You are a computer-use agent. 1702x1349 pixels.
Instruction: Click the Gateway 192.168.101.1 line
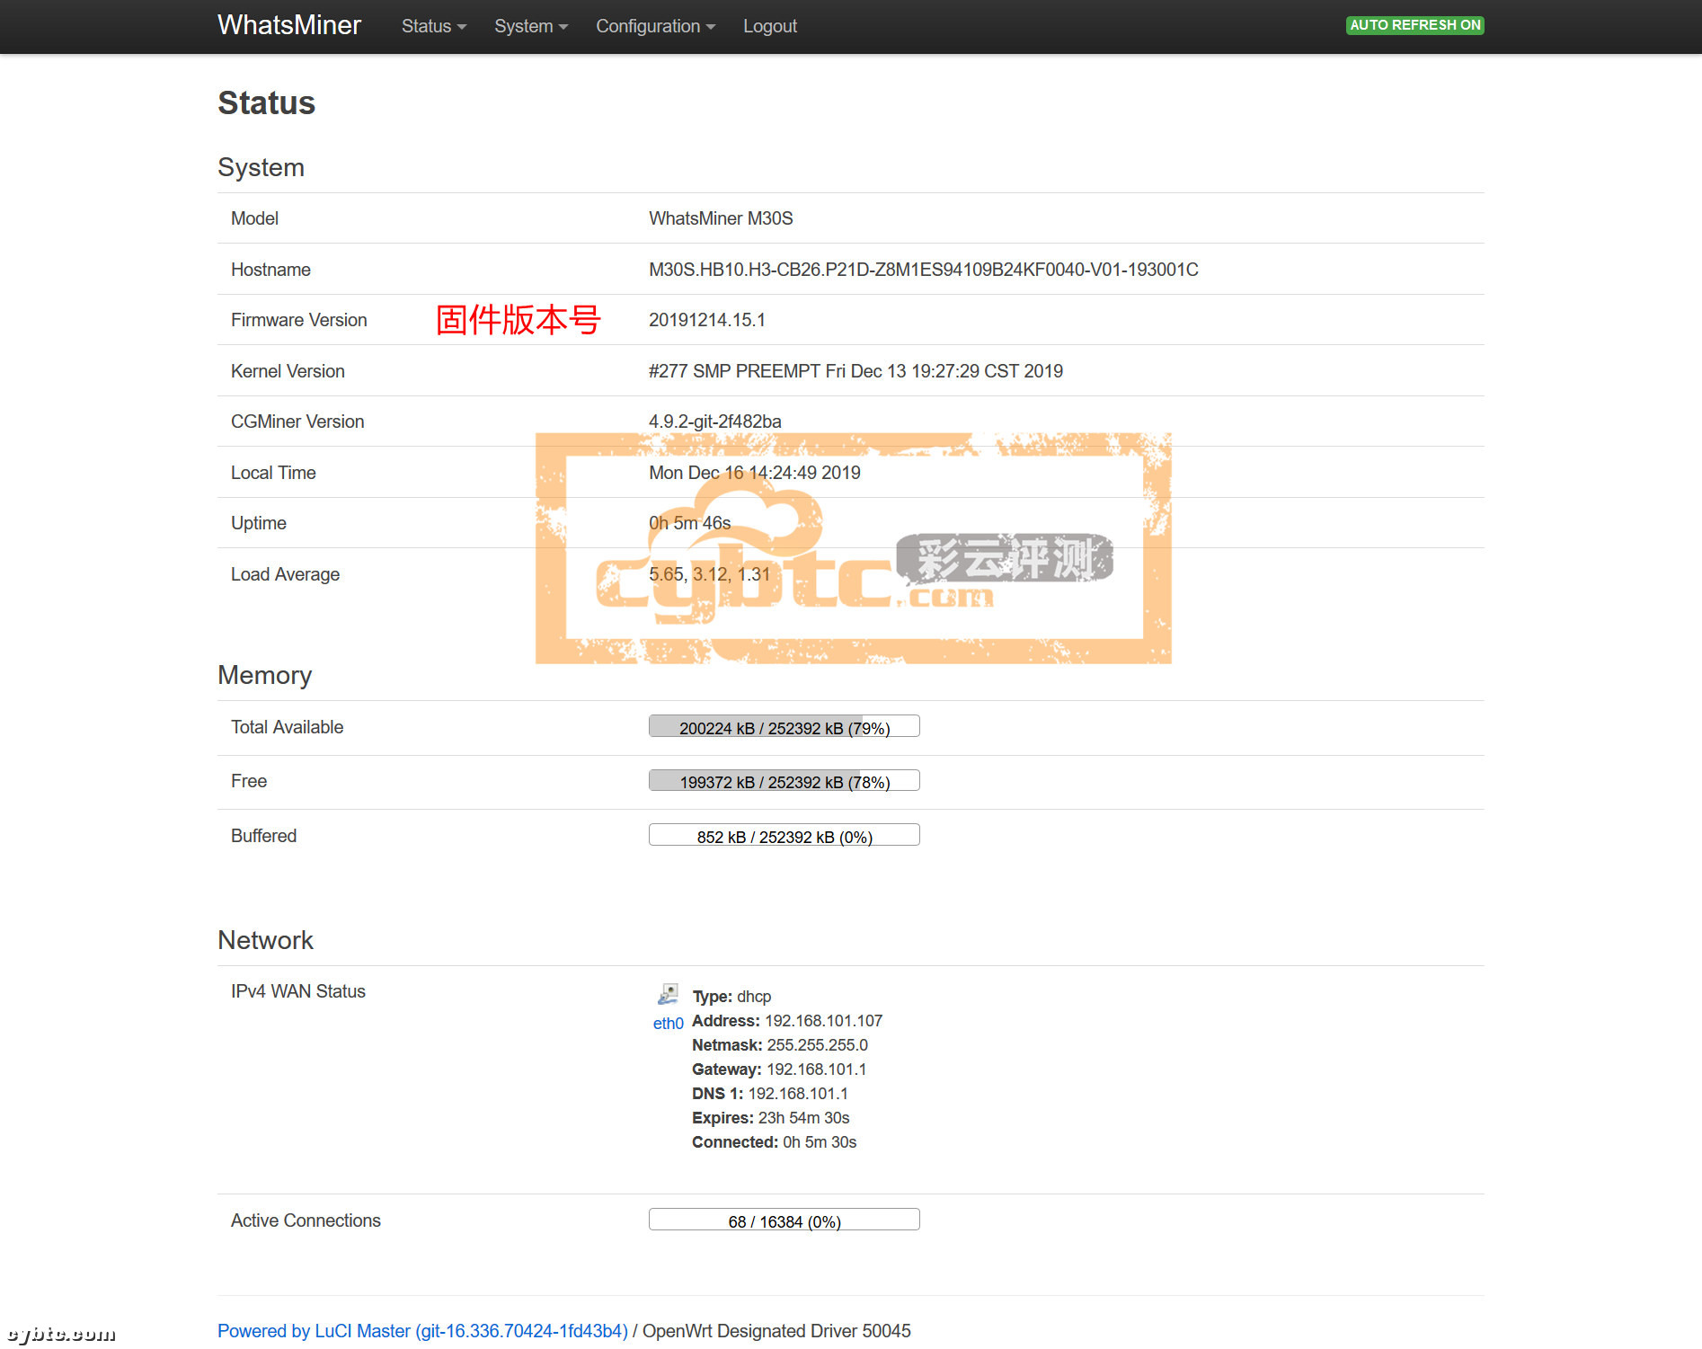click(x=779, y=1069)
